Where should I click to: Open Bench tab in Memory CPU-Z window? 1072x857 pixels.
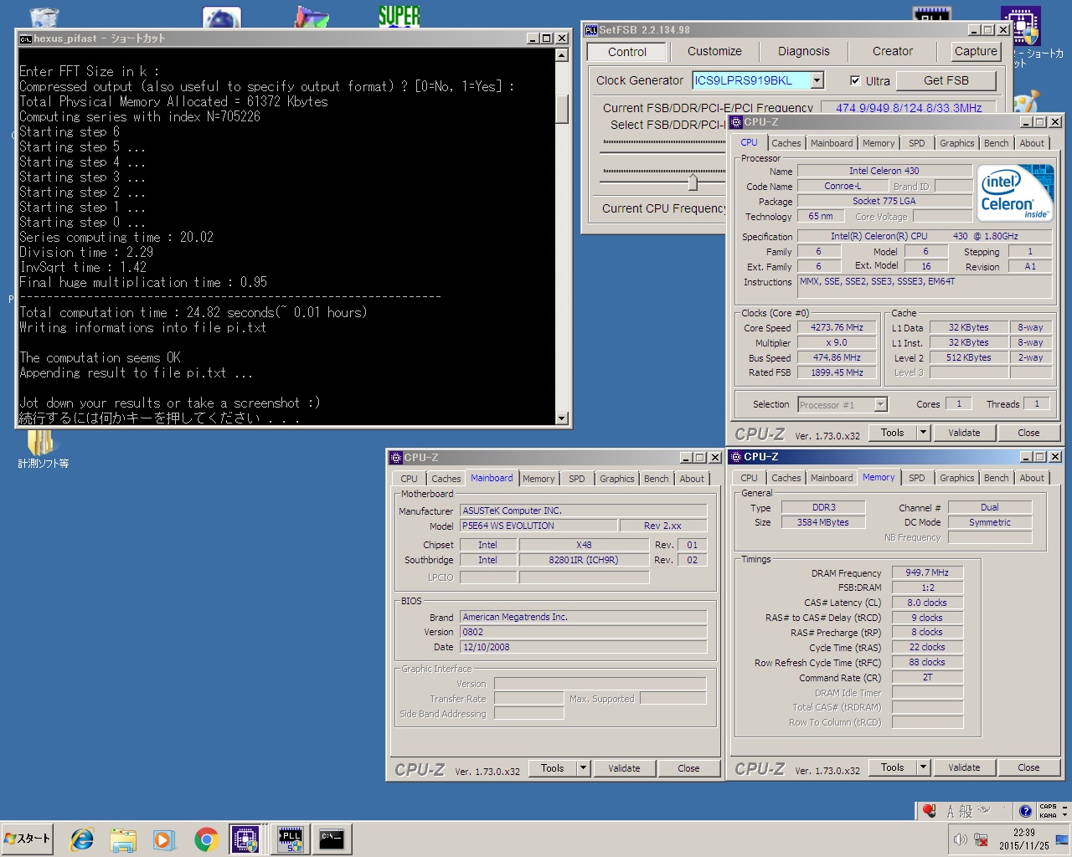tap(997, 478)
